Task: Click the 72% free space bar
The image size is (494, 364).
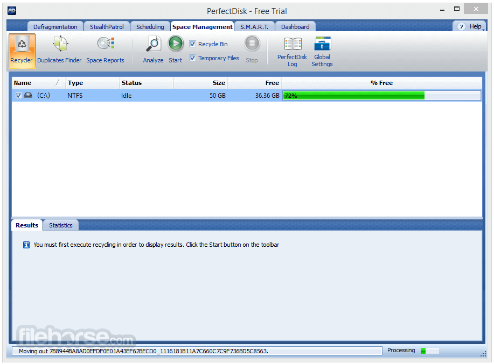Action: [381, 96]
